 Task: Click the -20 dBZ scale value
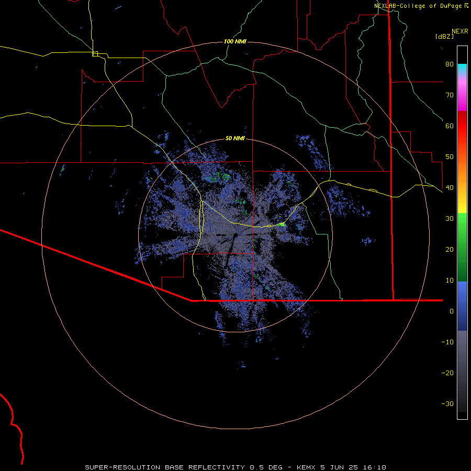click(x=447, y=373)
